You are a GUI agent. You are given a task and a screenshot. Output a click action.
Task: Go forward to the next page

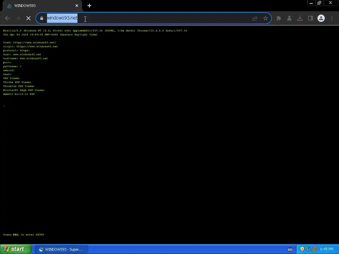18,19
